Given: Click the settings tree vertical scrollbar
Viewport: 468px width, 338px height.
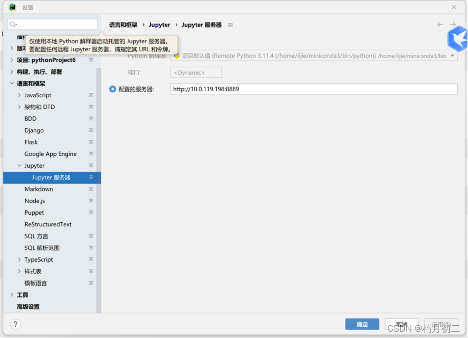Looking at the screenshot, I should [x=99, y=191].
